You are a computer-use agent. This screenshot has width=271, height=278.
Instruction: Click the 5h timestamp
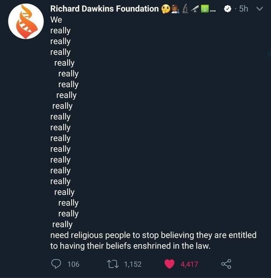coord(243,9)
